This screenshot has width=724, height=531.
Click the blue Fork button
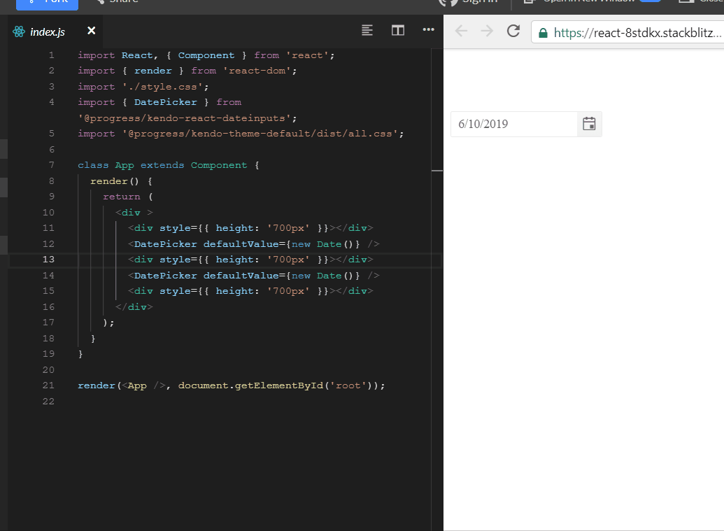(x=47, y=3)
